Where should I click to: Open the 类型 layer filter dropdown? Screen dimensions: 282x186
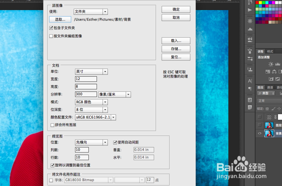[266, 93]
